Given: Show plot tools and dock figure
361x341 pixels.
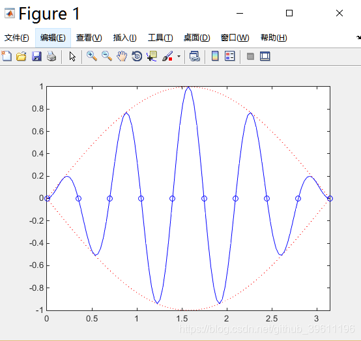Looking at the screenshot, I should (x=265, y=56).
